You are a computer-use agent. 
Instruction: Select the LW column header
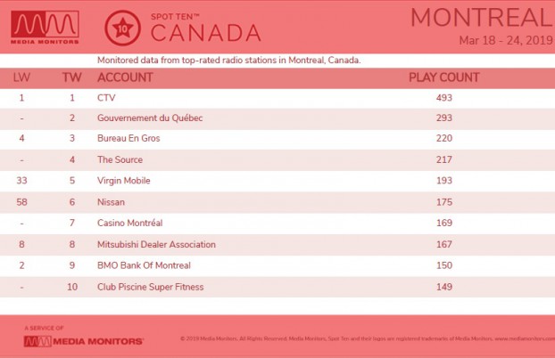tap(21, 77)
